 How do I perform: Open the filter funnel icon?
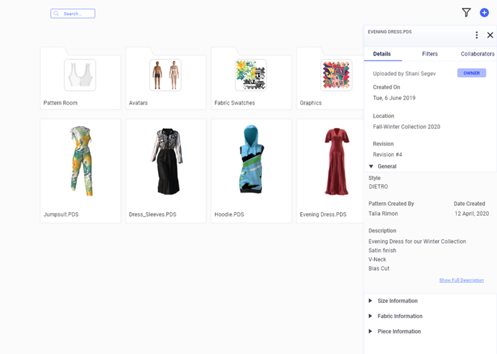coord(466,13)
